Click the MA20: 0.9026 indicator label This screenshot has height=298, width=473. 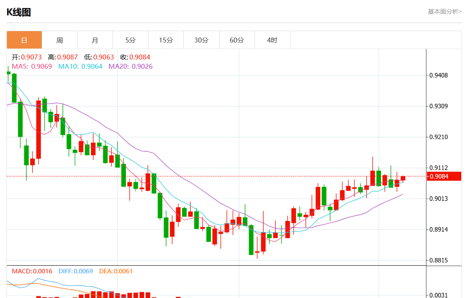[x=131, y=66]
